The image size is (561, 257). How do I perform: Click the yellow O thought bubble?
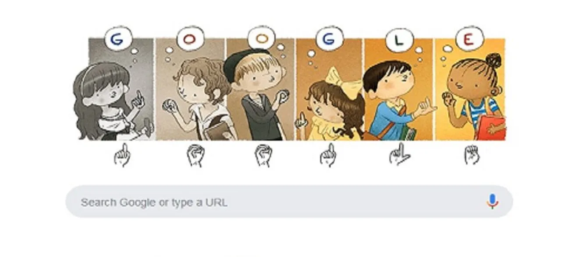point(261,39)
